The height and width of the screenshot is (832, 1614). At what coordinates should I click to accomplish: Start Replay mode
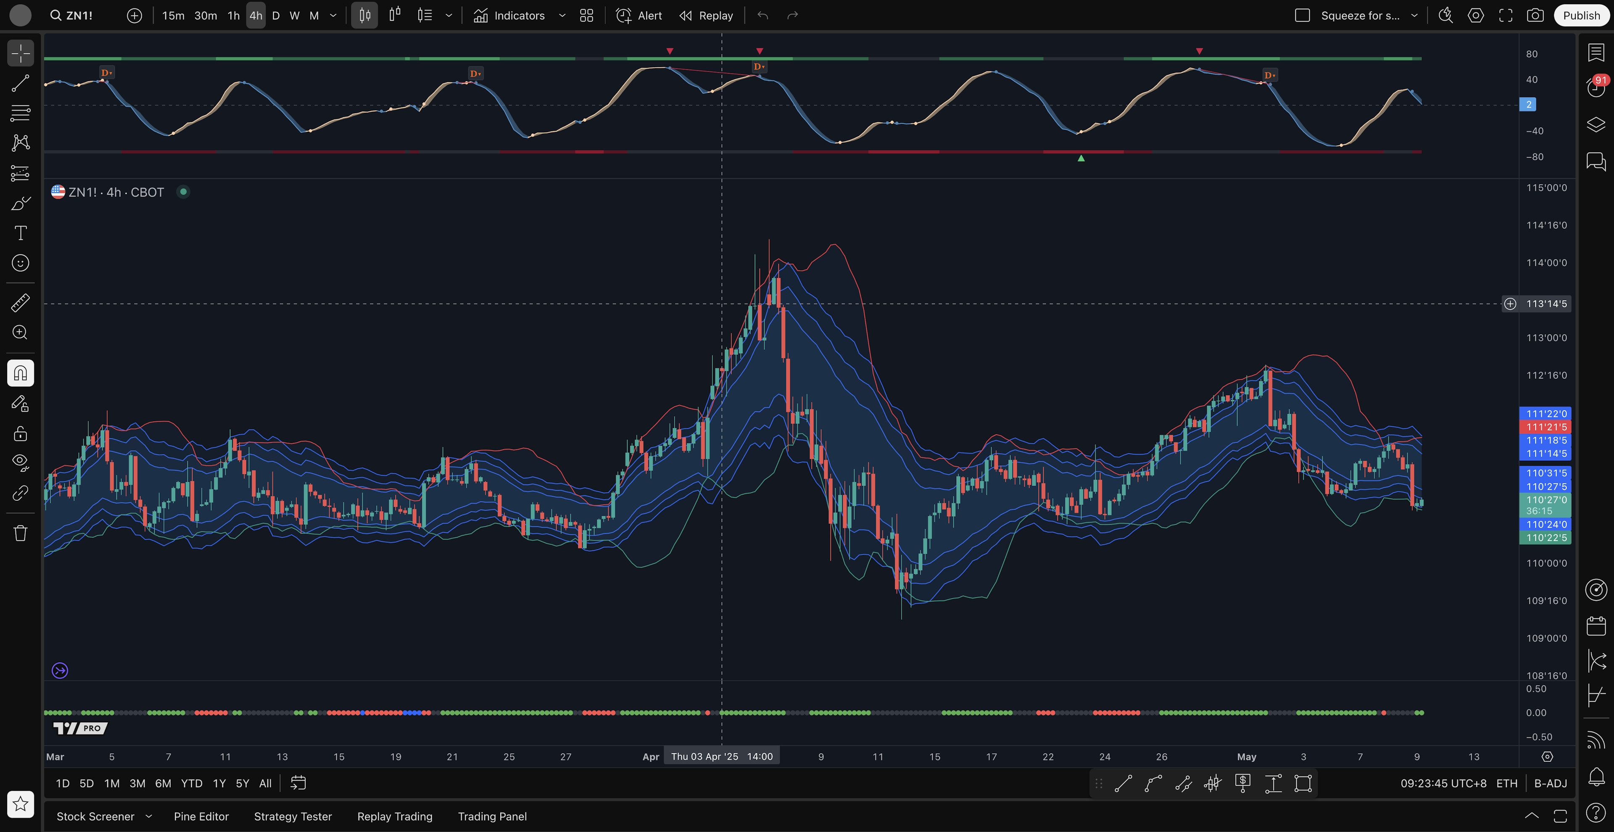[706, 16]
